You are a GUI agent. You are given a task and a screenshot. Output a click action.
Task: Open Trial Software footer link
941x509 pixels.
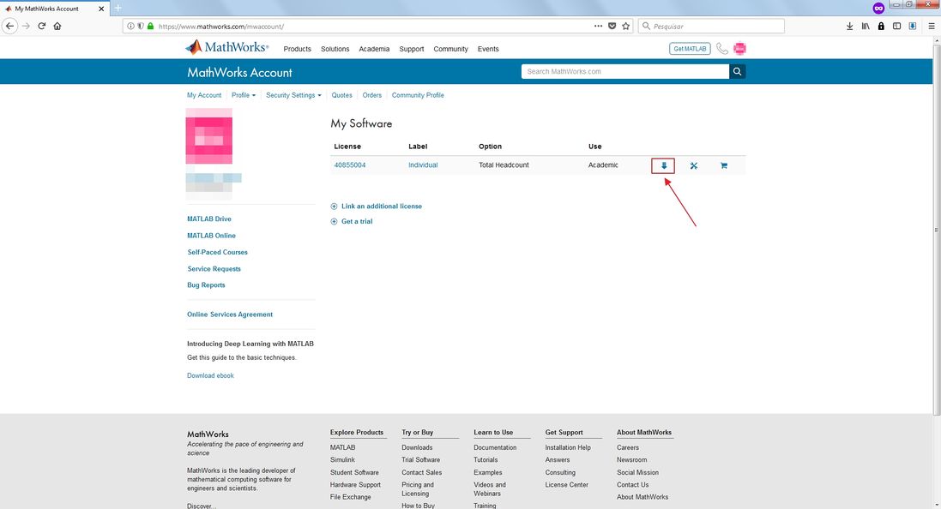[420, 460]
